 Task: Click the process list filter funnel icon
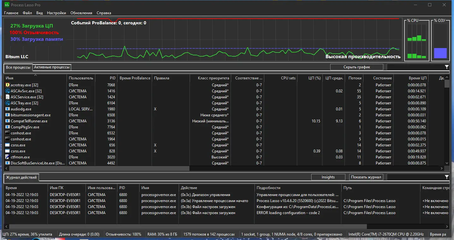click(446, 67)
